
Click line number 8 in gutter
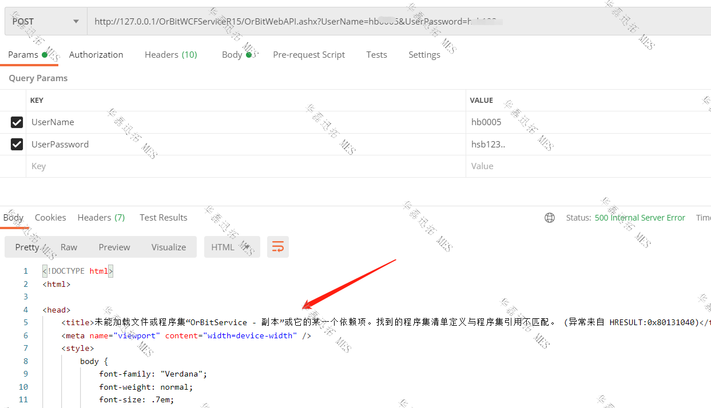coord(25,361)
